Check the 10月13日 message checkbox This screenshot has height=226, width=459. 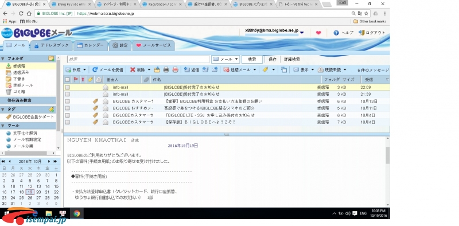[x=67, y=102]
